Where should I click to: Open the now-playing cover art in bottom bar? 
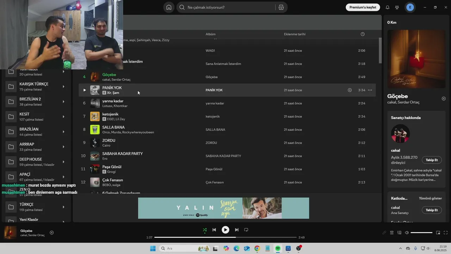[x=10, y=232]
